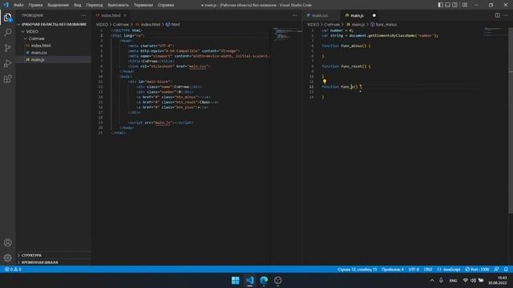Open Explorer panel more actions ellipsis
The width and height of the screenshot is (513, 288).
pyautogui.click(x=83, y=15)
